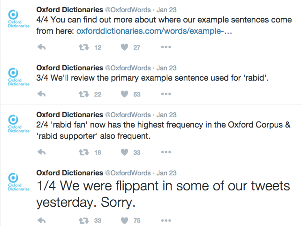Retweet the 1/4 tweet with 33 retweets
This screenshot has height=226, width=302.
84,220
